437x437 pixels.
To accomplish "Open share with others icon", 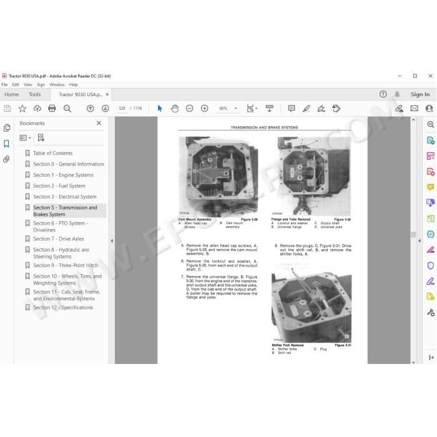I will 430,109.
